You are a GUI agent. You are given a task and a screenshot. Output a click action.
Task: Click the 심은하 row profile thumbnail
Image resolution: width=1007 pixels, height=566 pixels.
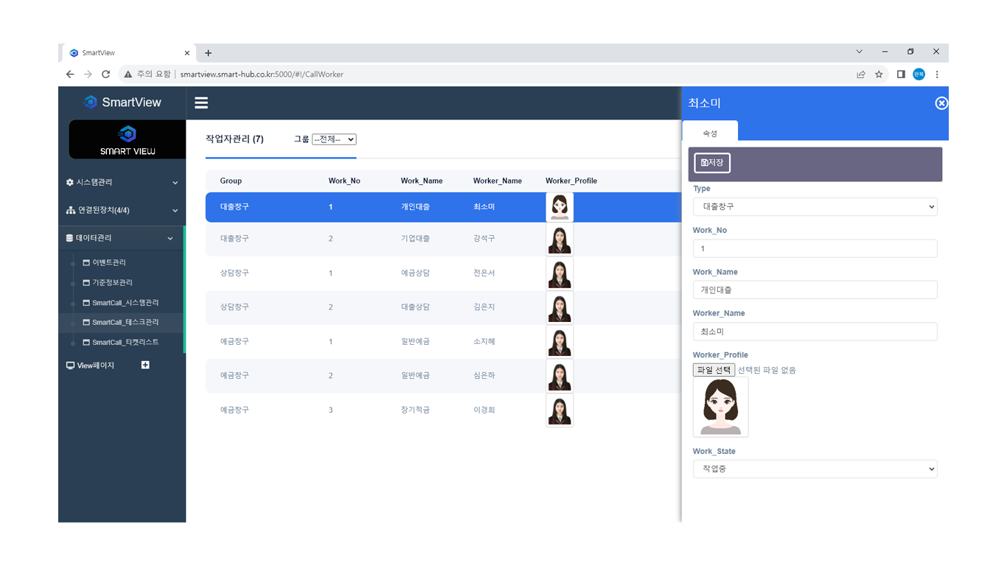(560, 376)
